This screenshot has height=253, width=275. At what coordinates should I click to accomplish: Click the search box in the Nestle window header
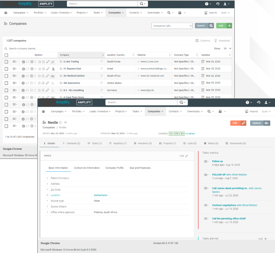click(x=141, y=102)
